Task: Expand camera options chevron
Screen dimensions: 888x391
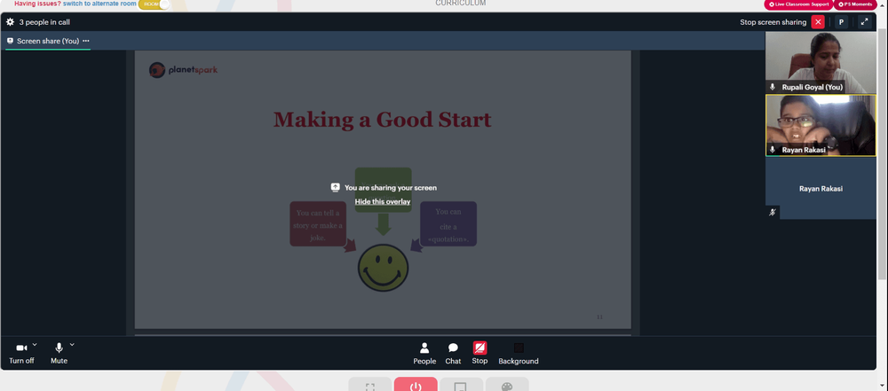Action: [35, 344]
